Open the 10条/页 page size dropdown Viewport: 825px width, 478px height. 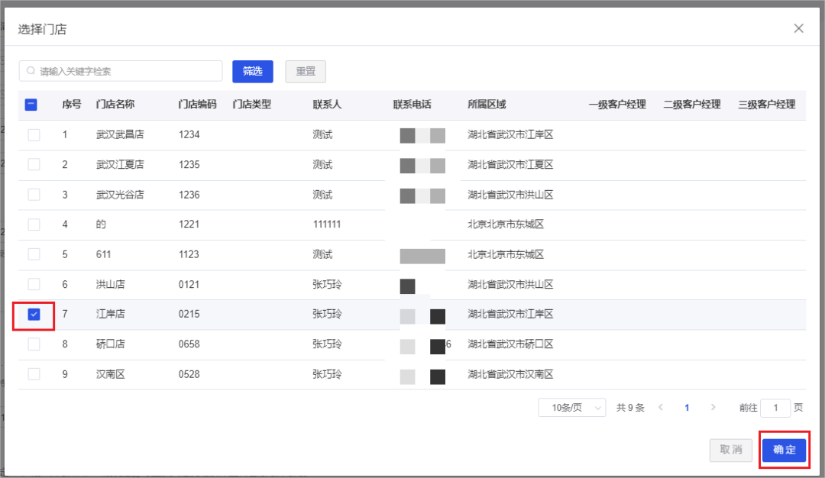571,408
